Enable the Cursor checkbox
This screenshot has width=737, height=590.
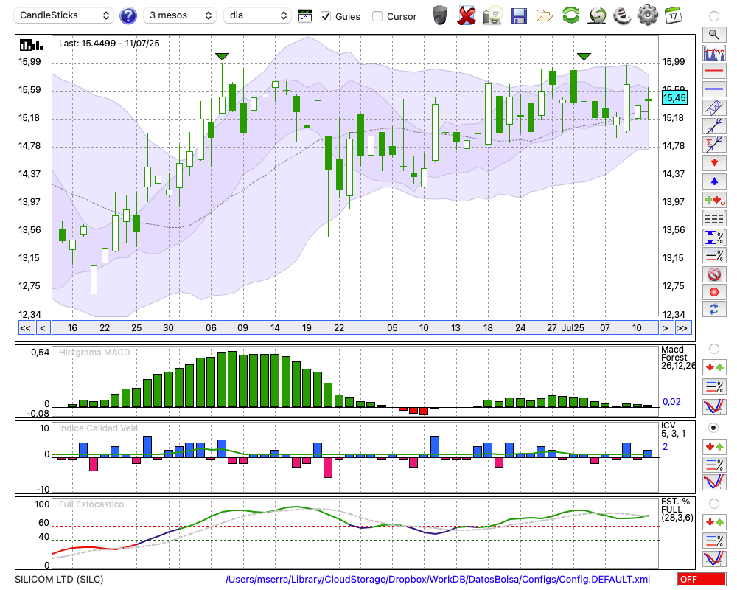[x=377, y=16]
